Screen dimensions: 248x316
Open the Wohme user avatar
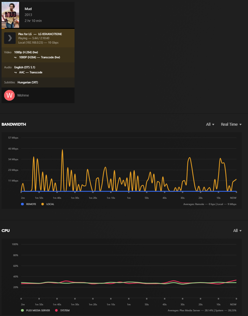click(x=9, y=95)
